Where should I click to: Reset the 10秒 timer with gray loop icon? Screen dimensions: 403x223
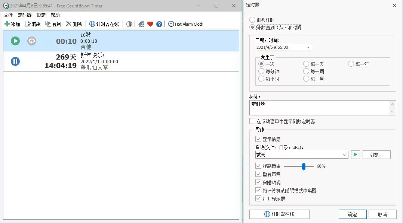tap(32, 41)
